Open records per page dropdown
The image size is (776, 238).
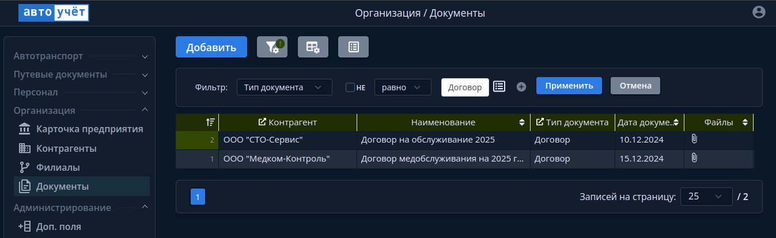tap(706, 197)
